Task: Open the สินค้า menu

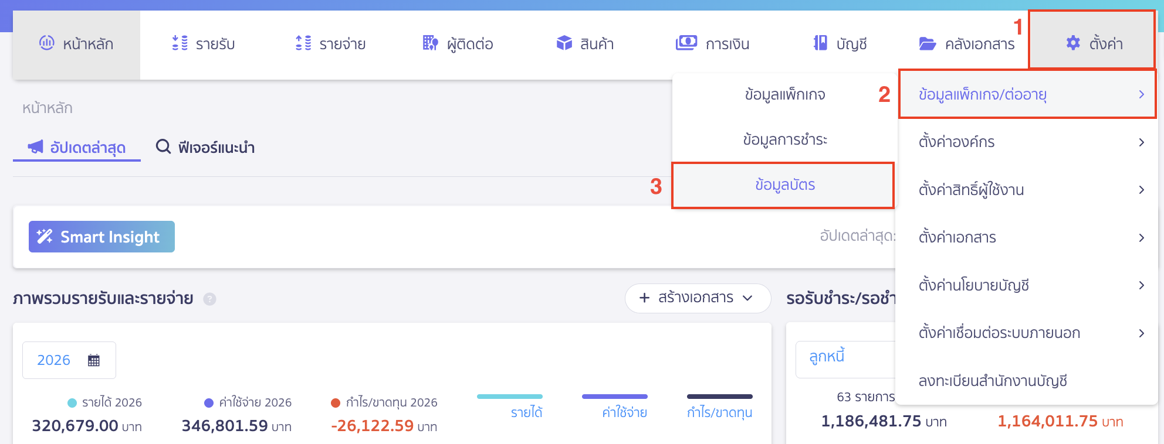Action: pos(585,45)
